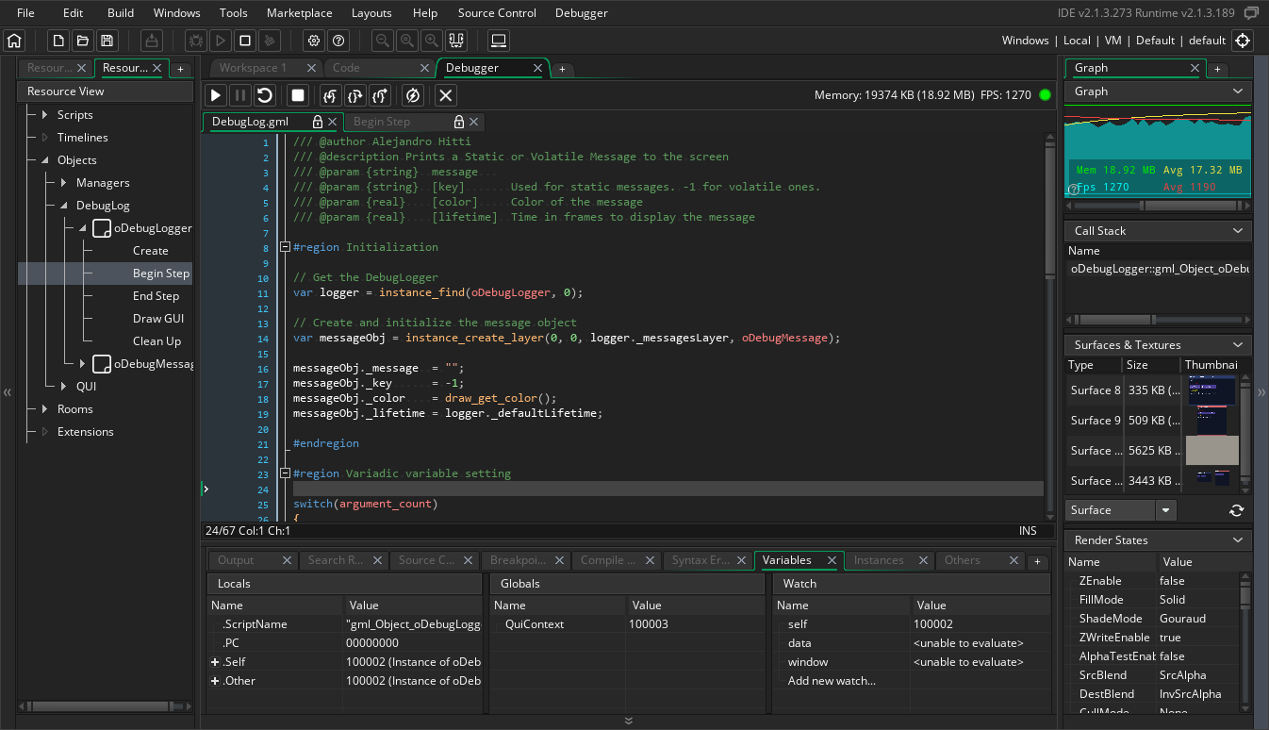The image size is (1269, 730).
Task: Toggle the lock on DebugLog.gml tab
Action: (x=318, y=122)
